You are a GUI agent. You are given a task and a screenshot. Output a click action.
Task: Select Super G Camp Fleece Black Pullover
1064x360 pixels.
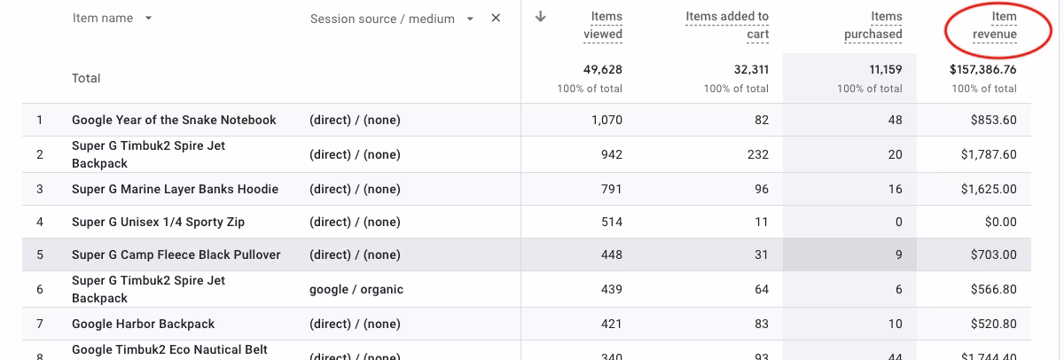(x=176, y=254)
